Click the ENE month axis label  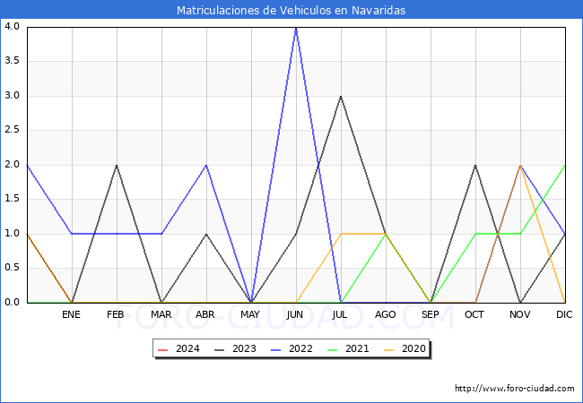(x=71, y=314)
